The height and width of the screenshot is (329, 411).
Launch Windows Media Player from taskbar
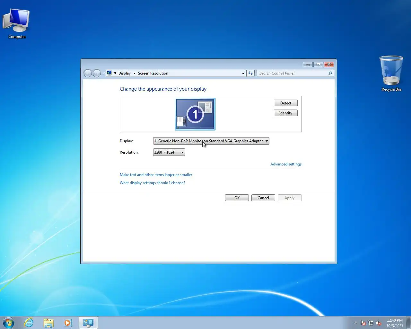pyautogui.click(x=68, y=323)
